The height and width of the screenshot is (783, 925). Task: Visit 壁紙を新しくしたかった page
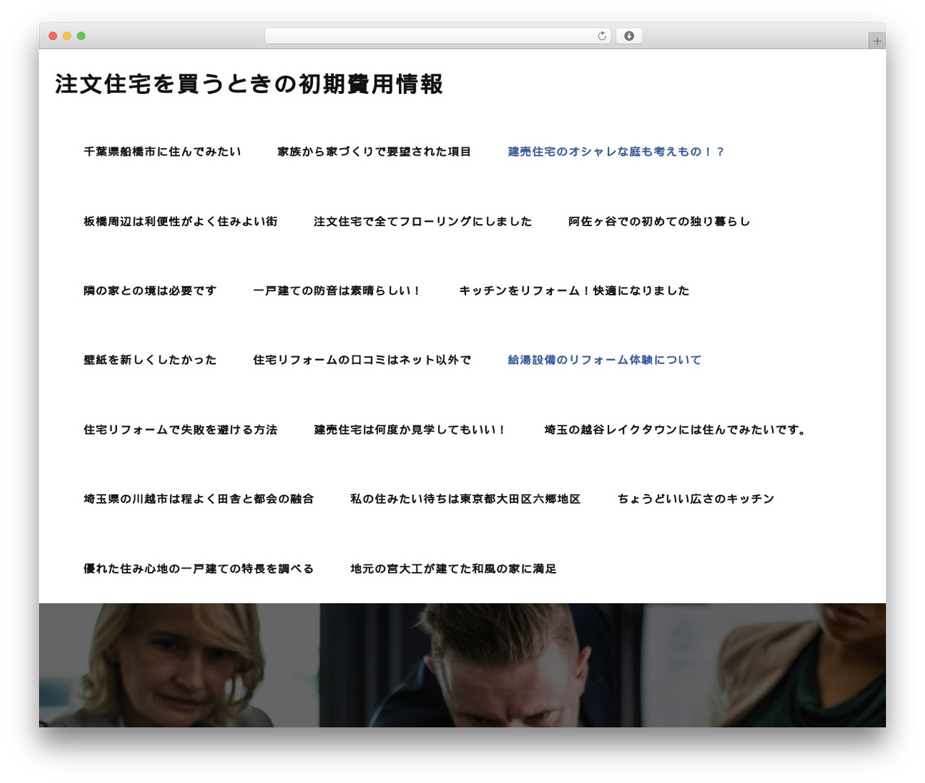(x=150, y=360)
